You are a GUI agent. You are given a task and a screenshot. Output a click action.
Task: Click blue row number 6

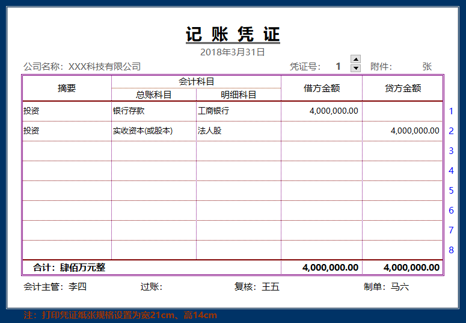(x=451, y=211)
